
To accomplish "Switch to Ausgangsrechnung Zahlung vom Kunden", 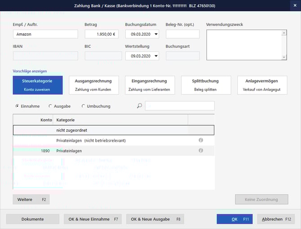I will [x=94, y=85].
